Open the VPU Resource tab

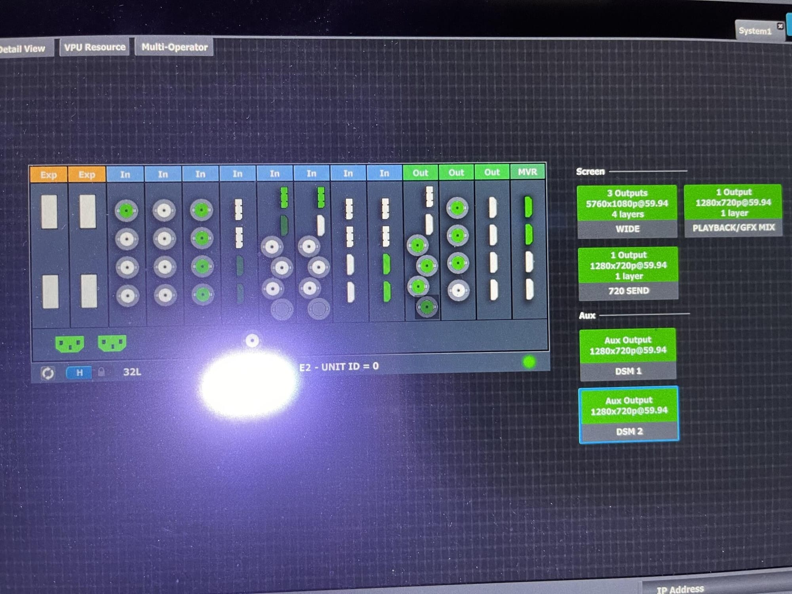[95, 47]
